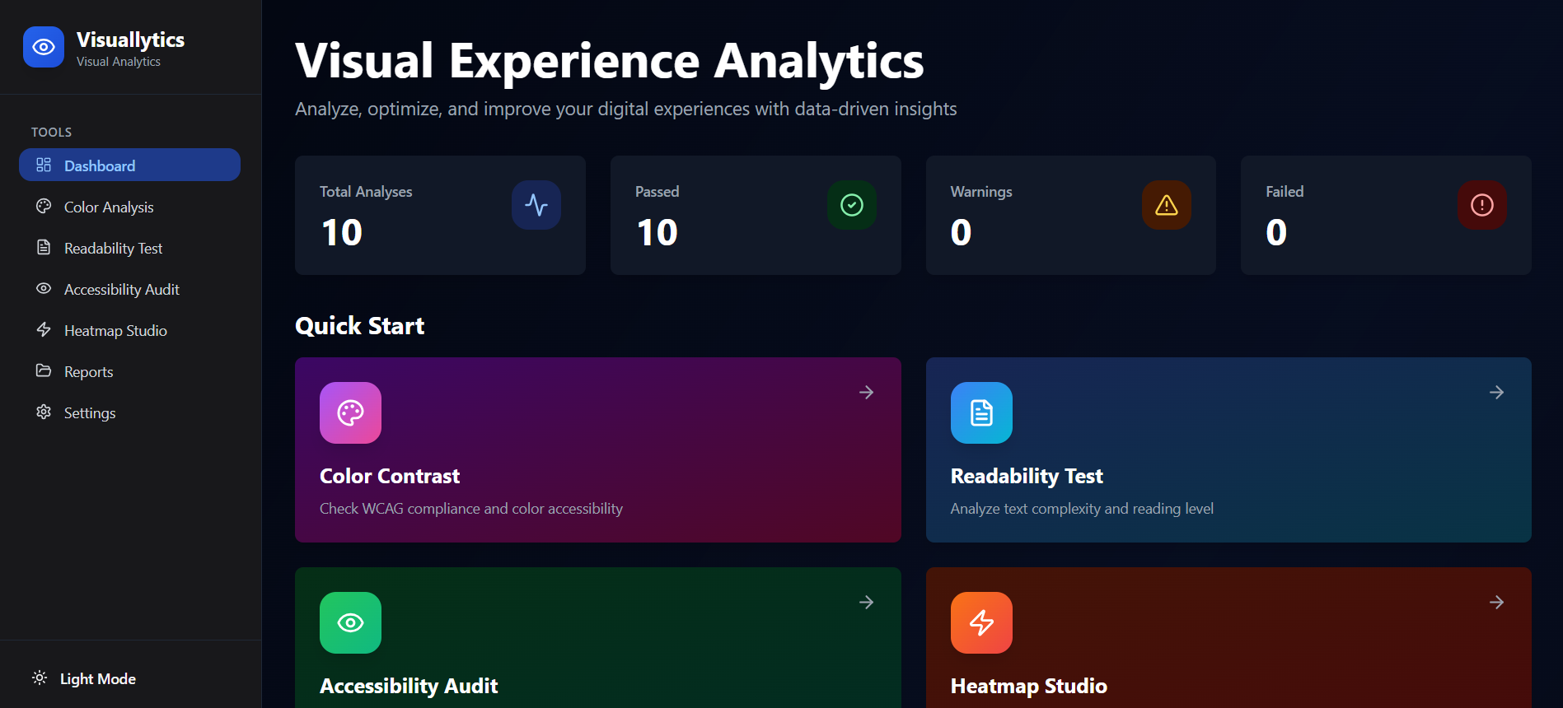
Task: Navigate to Accessibility Audit in sidebar
Action: [129, 289]
